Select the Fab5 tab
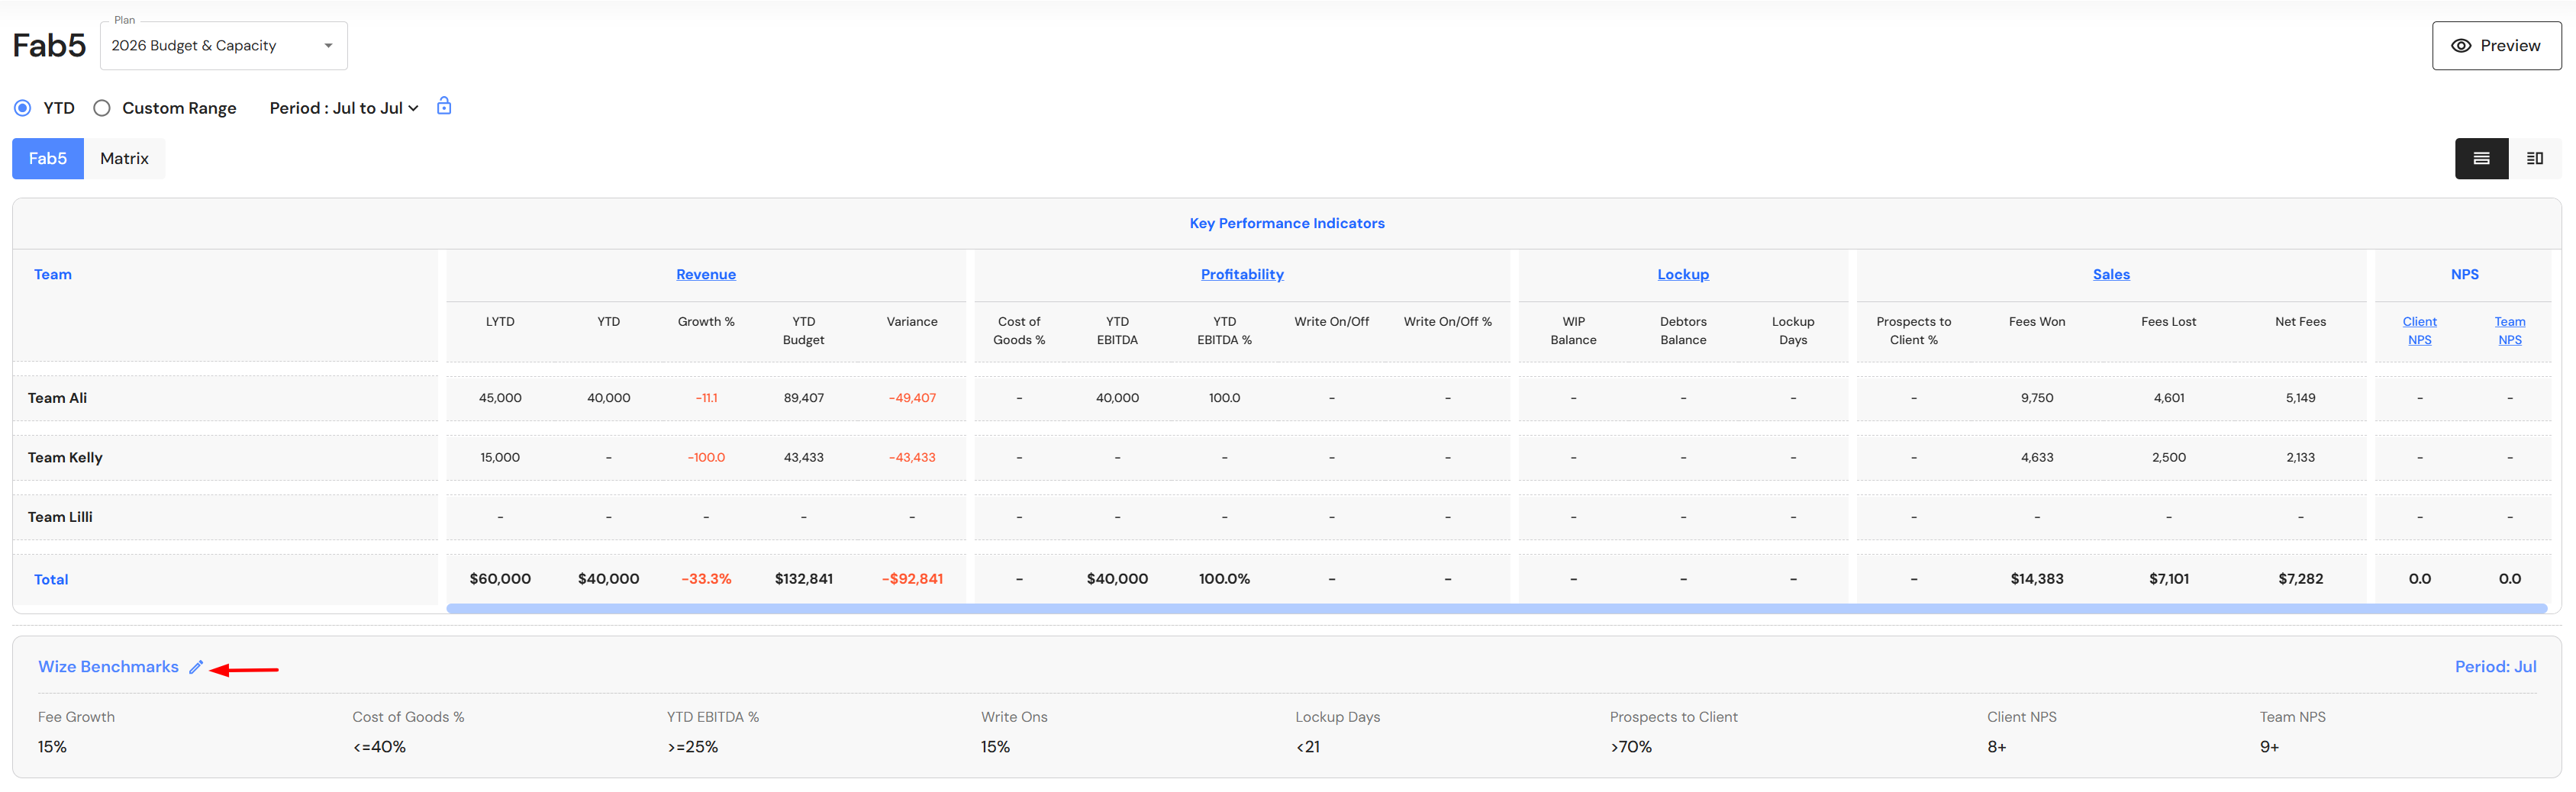Image resolution: width=2576 pixels, height=792 pixels. point(48,158)
